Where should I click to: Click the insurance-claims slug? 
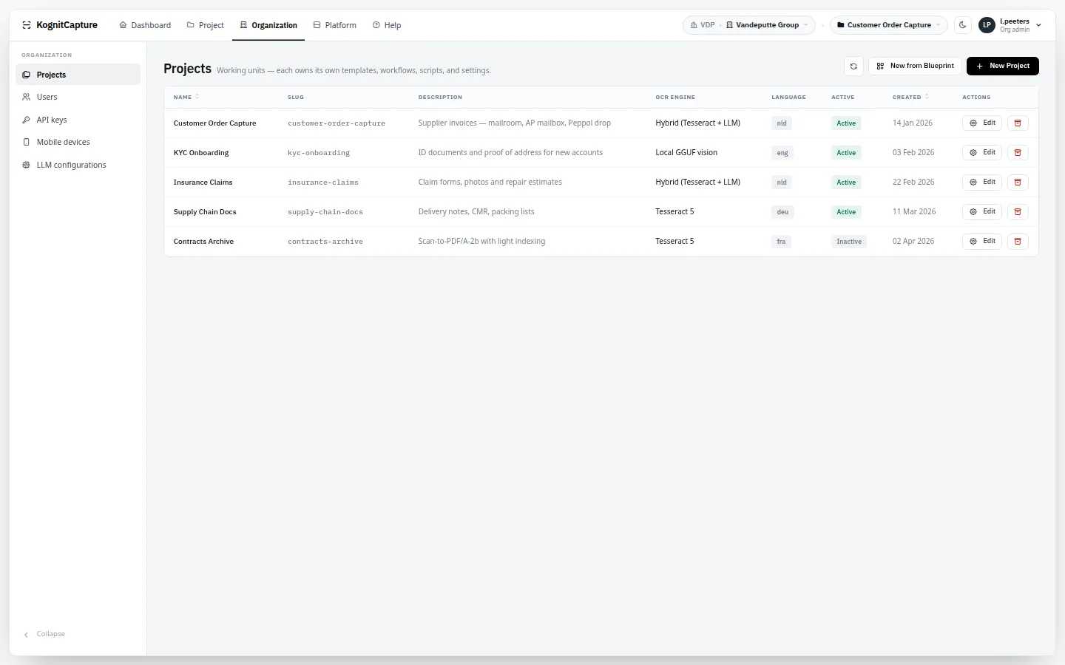[323, 183]
